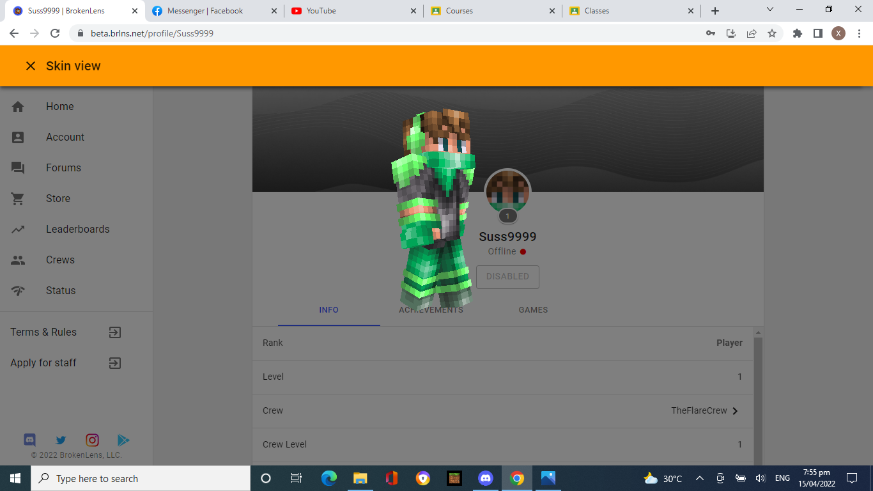The height and width of the screenshot is (491, 873).
Task: Open the Photos app from taskbar
Action: (548, 478)
